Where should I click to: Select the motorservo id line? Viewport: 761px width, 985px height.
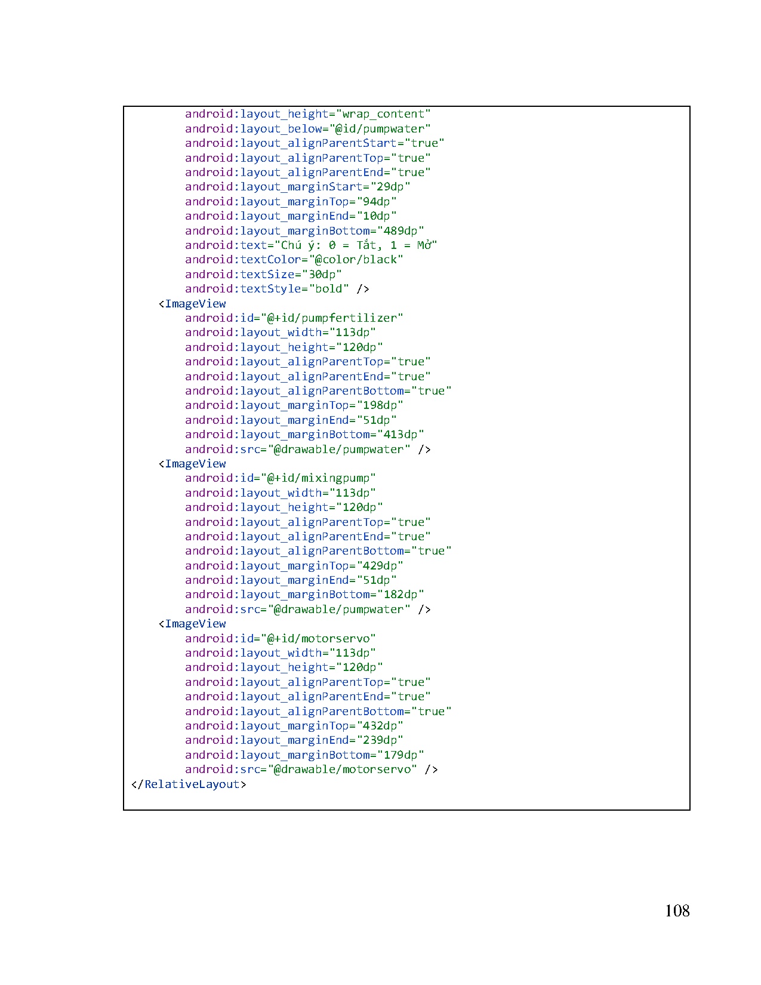[x=281, y=638]
